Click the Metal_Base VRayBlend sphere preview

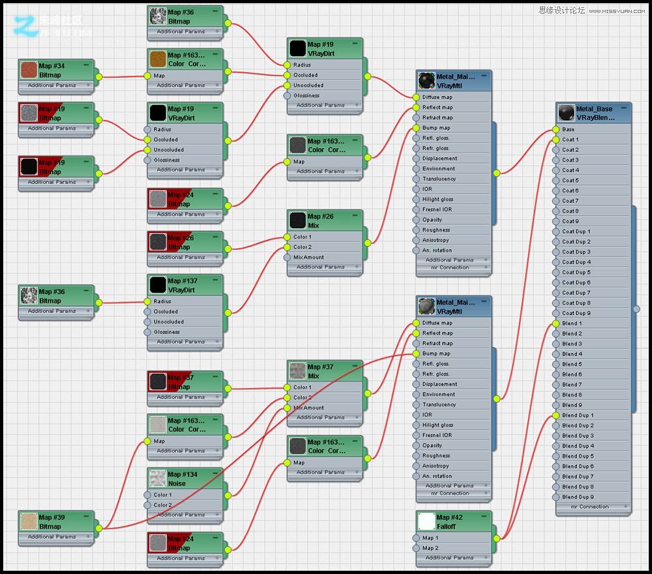point(567,113)
